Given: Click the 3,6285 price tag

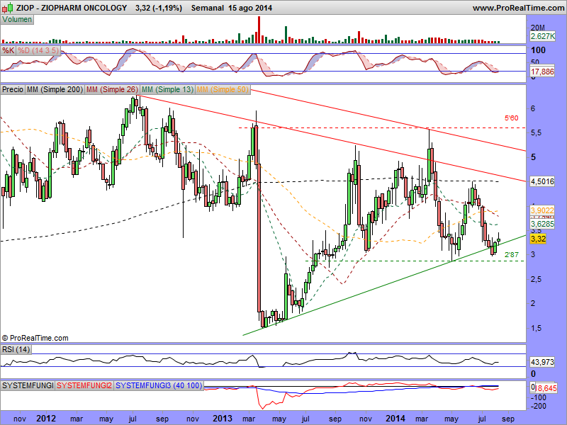Looking at the screenshot, I should click(542, 224).
